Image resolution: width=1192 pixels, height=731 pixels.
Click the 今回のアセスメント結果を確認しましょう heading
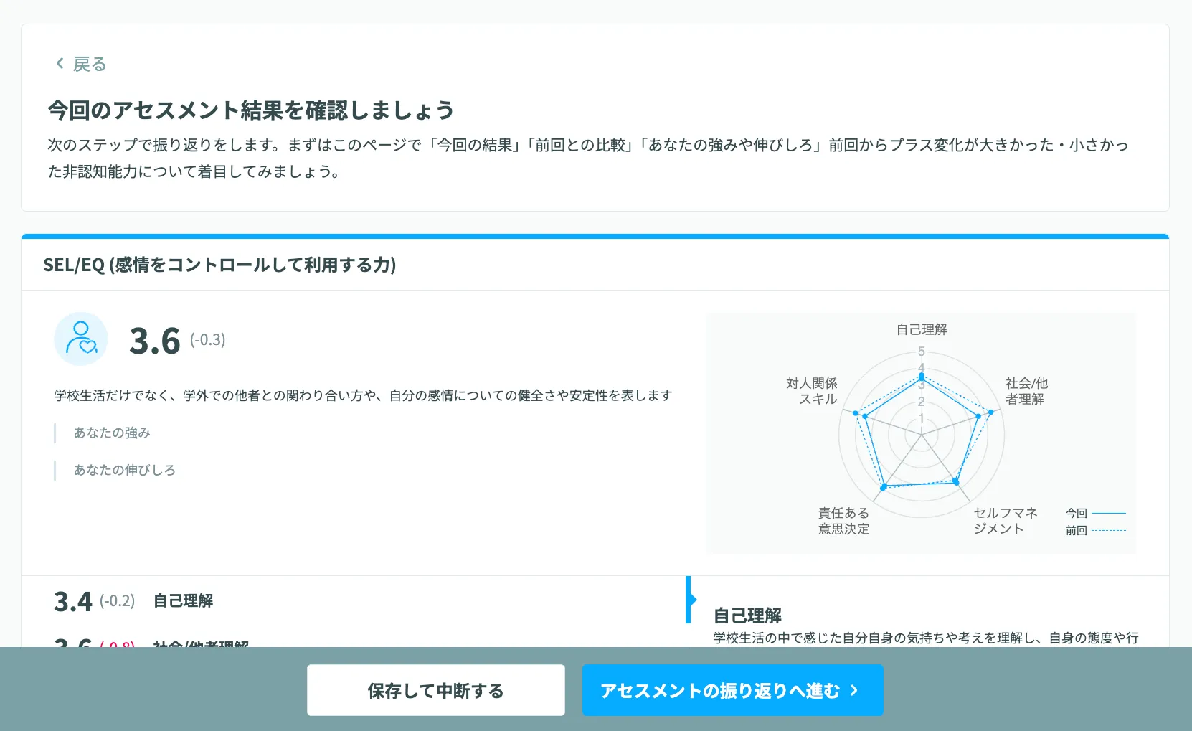251,110
